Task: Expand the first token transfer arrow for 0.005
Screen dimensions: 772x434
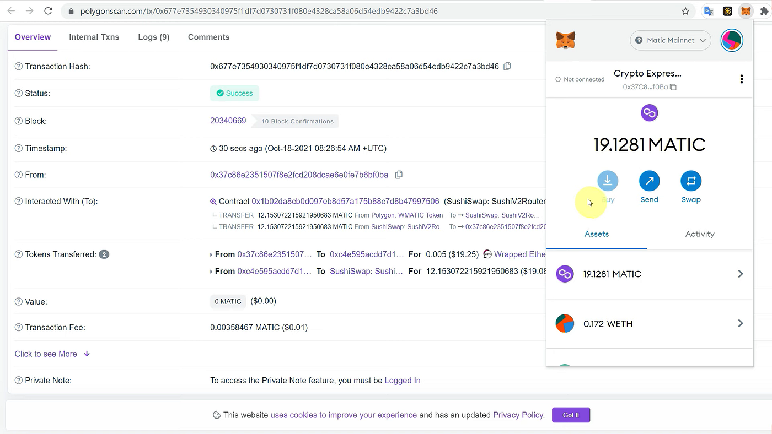Action: pyautogui.click(x=211, y=255)
